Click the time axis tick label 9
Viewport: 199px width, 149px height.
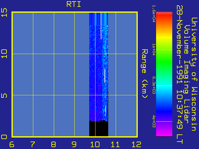coord(74,144)
